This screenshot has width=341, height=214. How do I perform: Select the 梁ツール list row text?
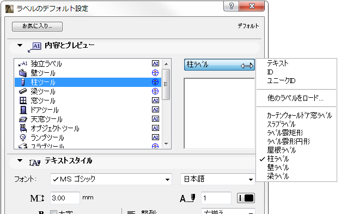[43, 91]
